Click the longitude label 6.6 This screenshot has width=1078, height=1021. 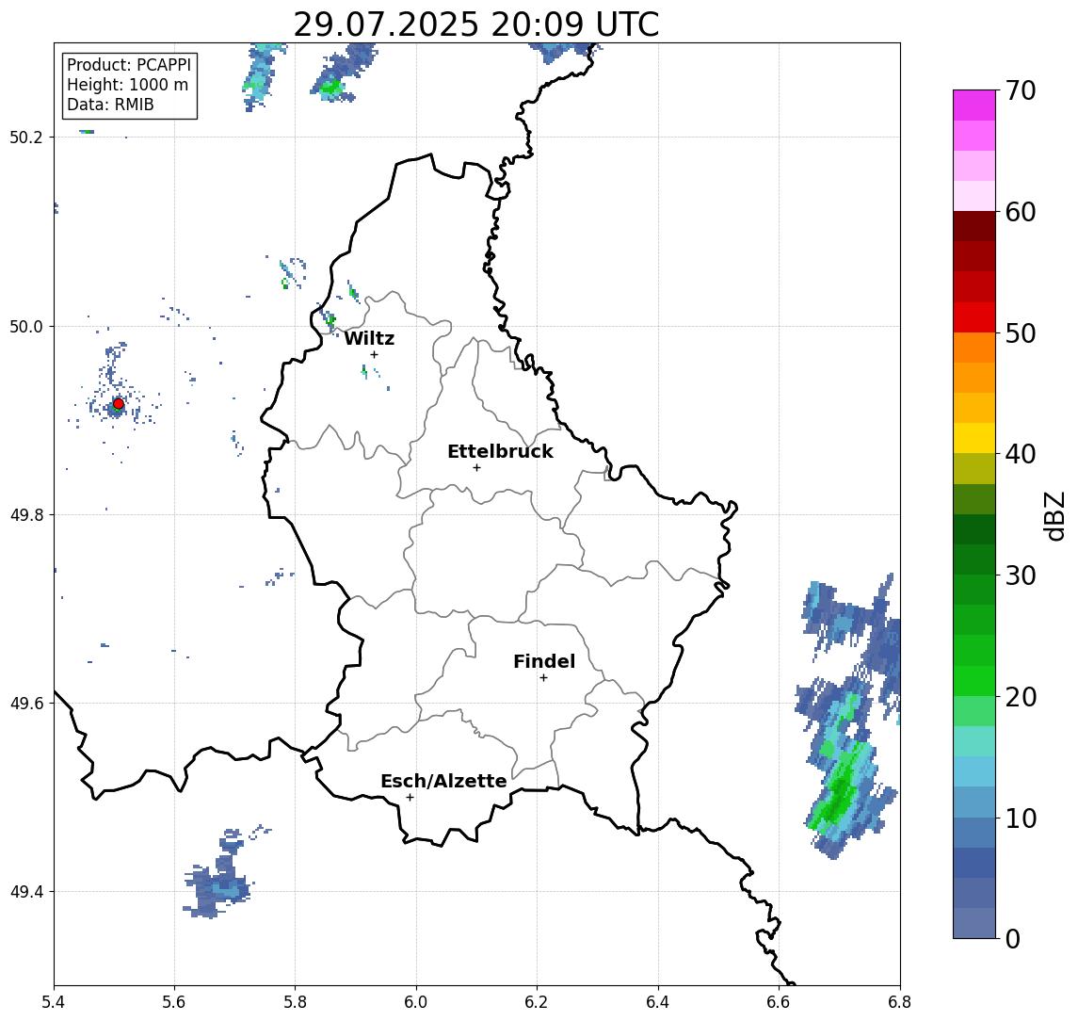(779, 1002)
